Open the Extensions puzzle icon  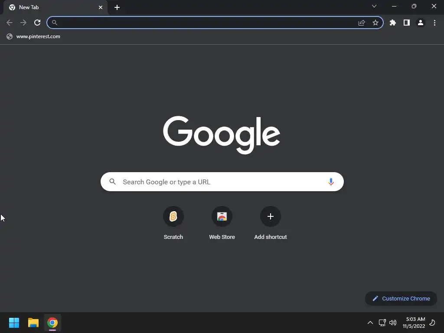coord(393,23)
